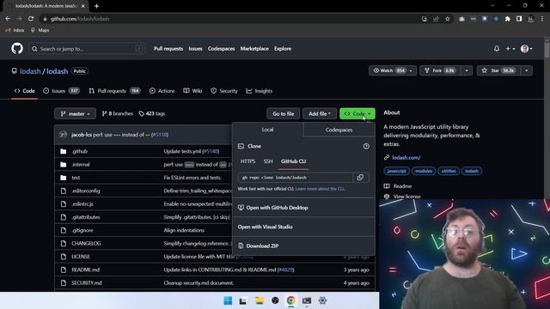550x309 pixels.
Task: Open the Wiki tab
Action: 192,91
